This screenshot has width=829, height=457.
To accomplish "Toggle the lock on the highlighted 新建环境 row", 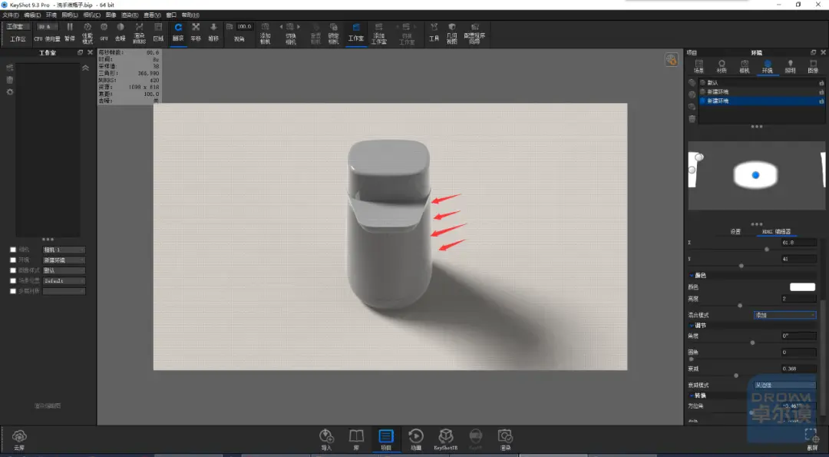I will coord(821,101).
